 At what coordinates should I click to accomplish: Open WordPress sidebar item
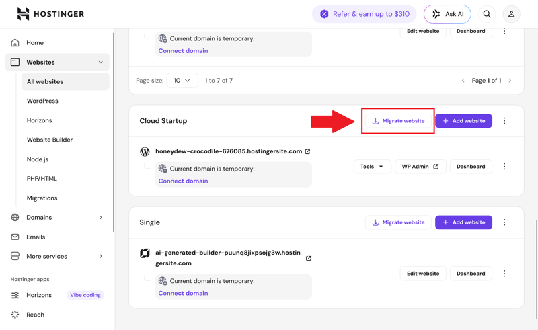click(42, 101)
